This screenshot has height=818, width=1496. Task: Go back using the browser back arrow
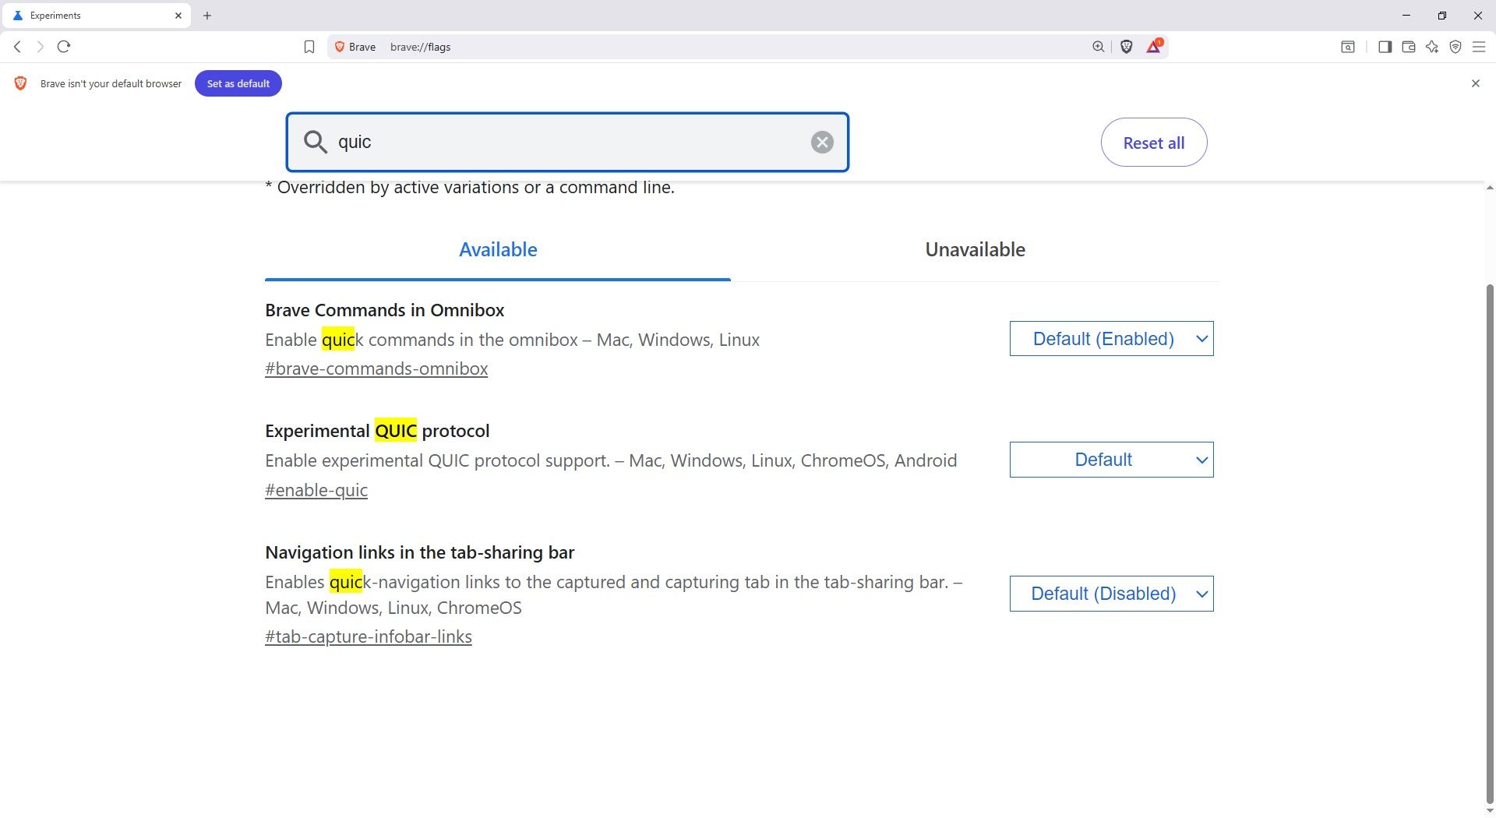[17, 47]
